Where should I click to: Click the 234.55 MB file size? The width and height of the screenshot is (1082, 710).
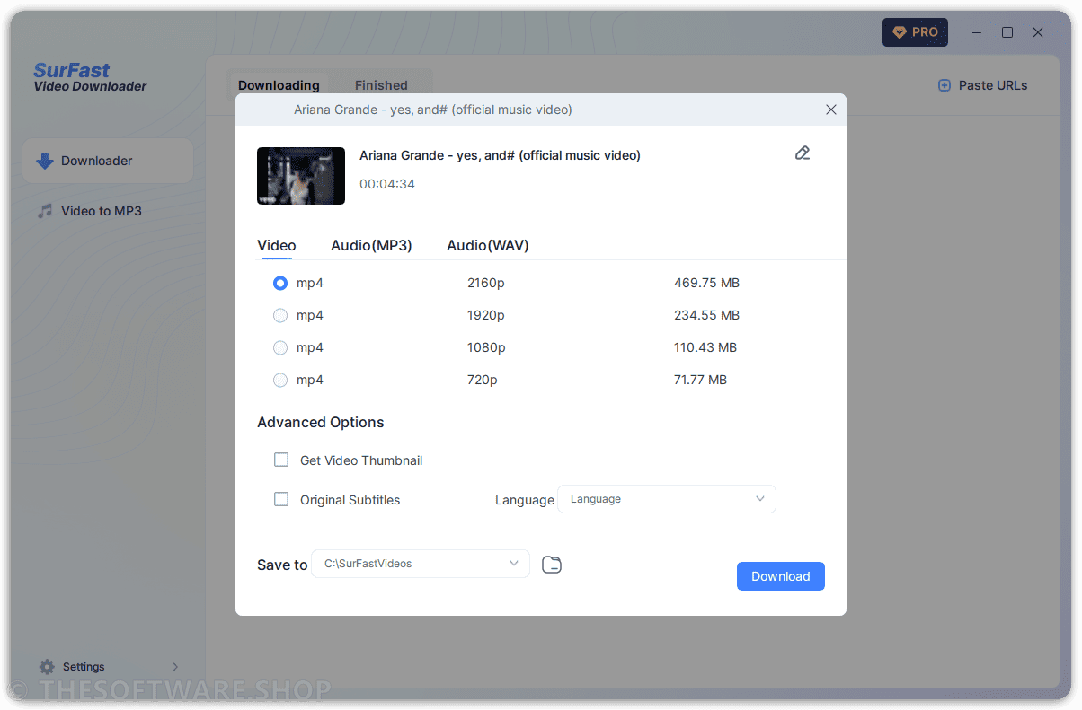(x=706, y=315)
